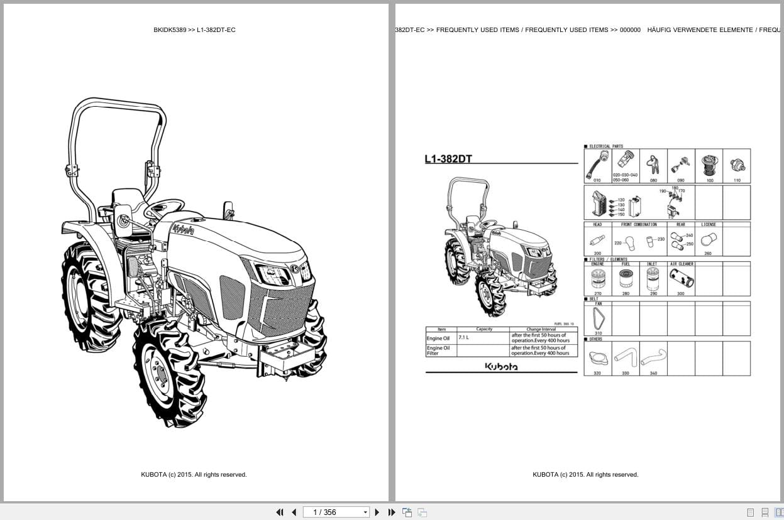This screenshot has height=520, width=784.
Task: Click the engine oil filter part 270
Action: (597, 281)
